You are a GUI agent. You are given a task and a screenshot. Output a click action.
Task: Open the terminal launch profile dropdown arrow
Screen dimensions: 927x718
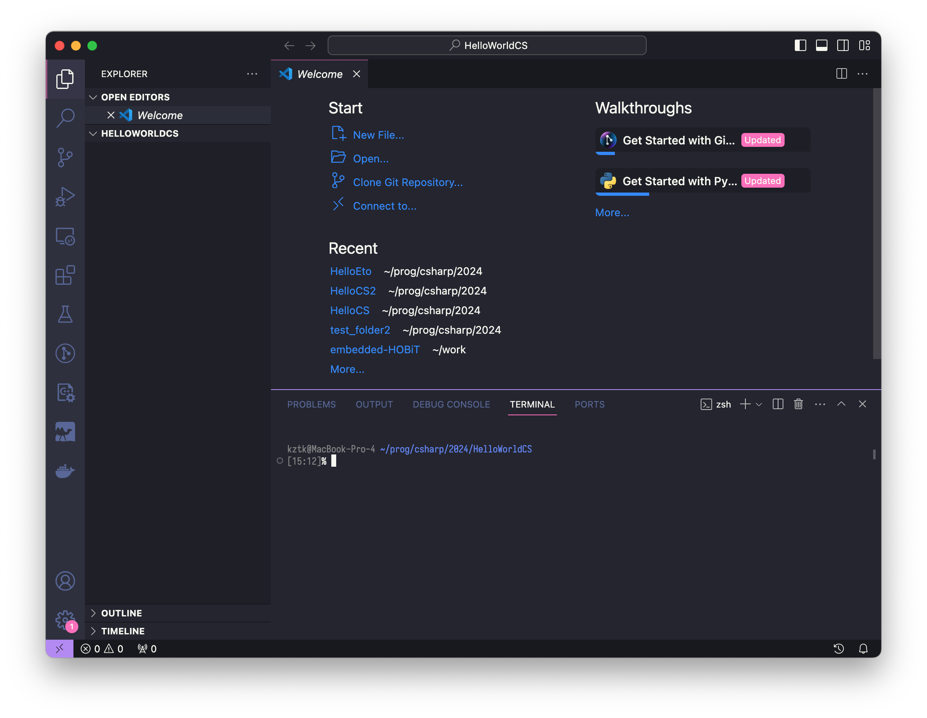pos(759,404)
